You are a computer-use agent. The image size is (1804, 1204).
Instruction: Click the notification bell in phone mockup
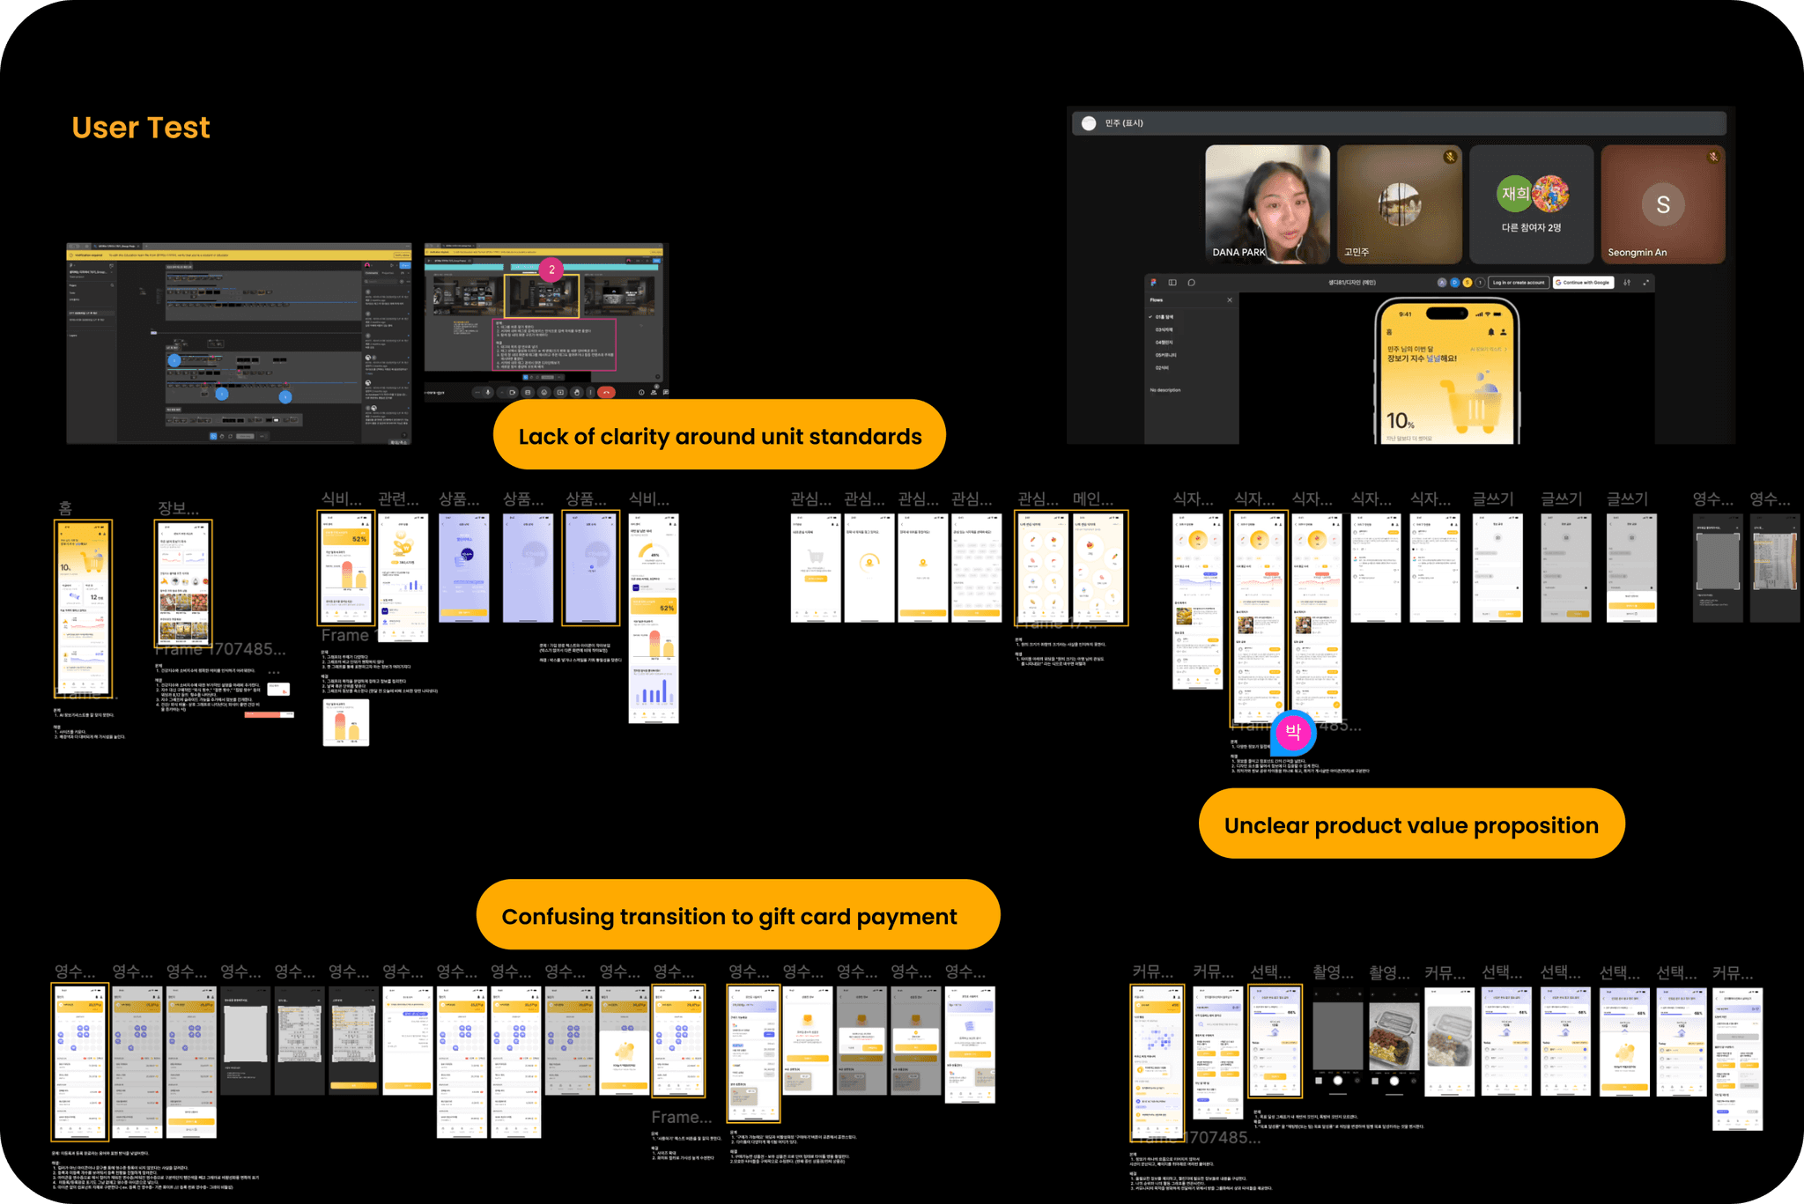(1491, 332)
